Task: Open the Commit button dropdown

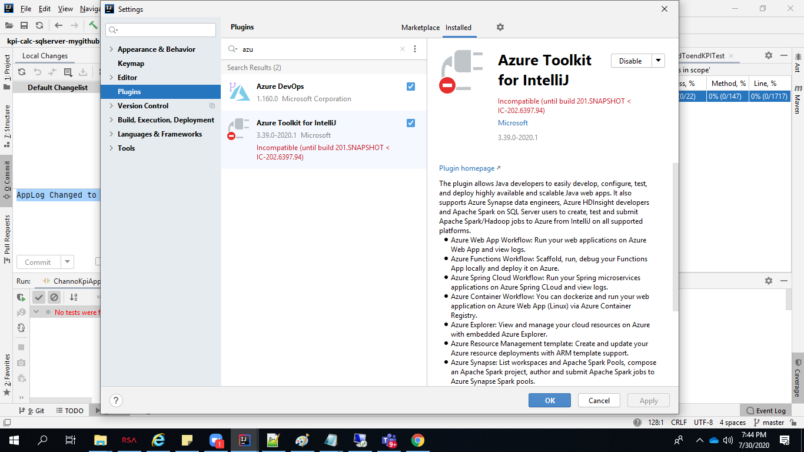Action: point(67,261)
